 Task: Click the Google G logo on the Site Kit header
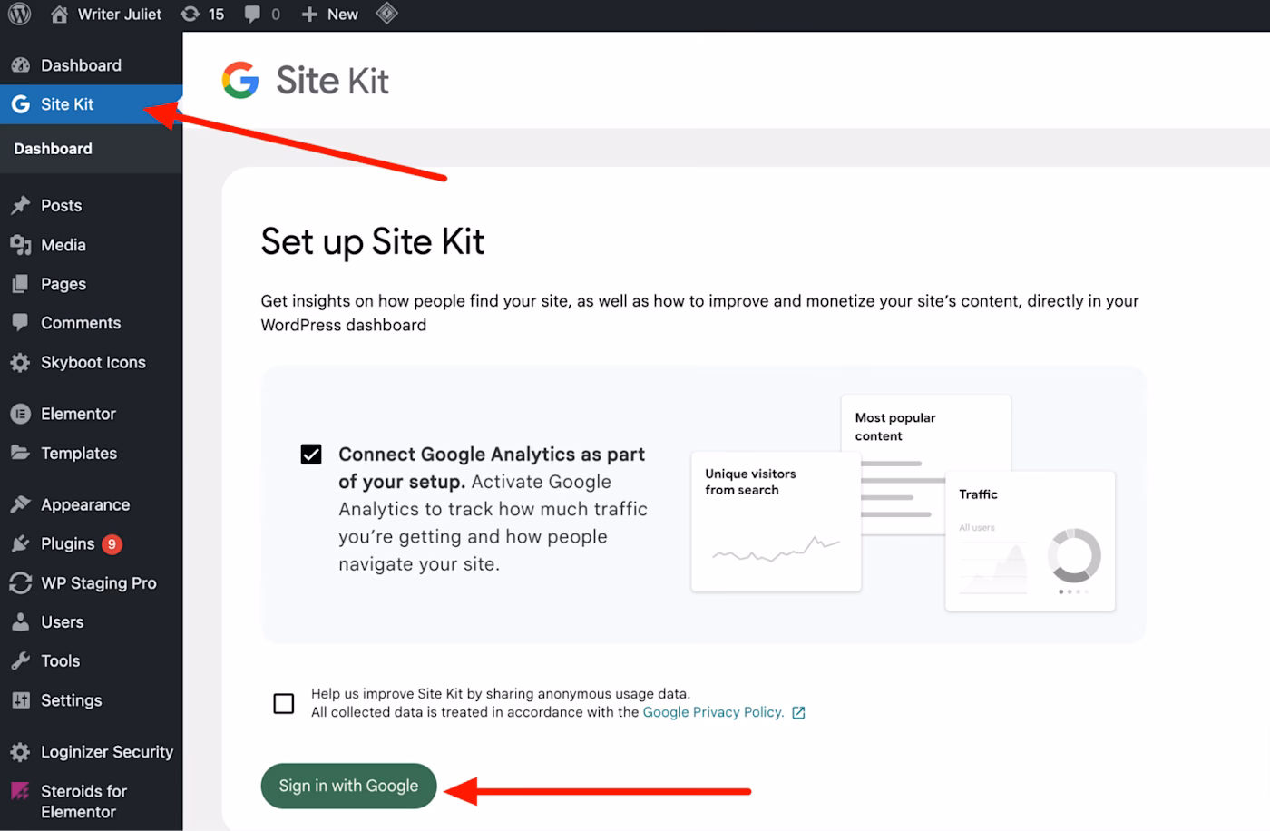tap(239, 80)
